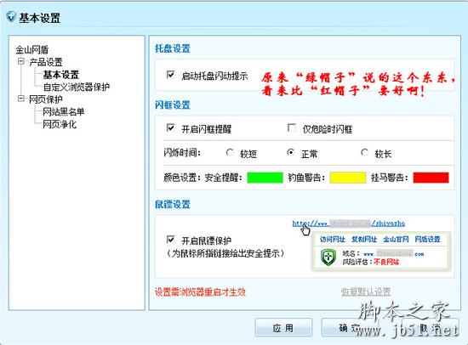
Task: Click 鼠镖设置 section heading
Action: click(x=173, y=204)
